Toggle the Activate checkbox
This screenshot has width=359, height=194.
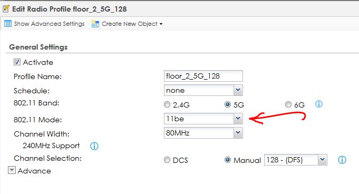click(x=17, y=62)
